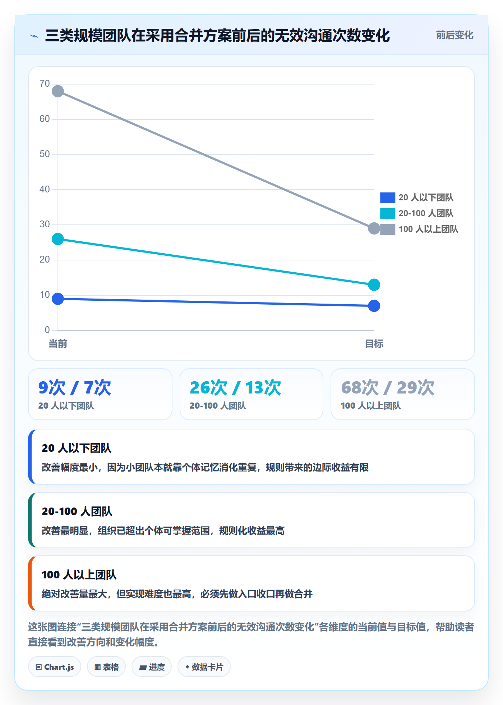Screen dimensions: 503x705
Task: Toggle the gray 100 人以上团队 legend swatch
Action: [388, 229]
